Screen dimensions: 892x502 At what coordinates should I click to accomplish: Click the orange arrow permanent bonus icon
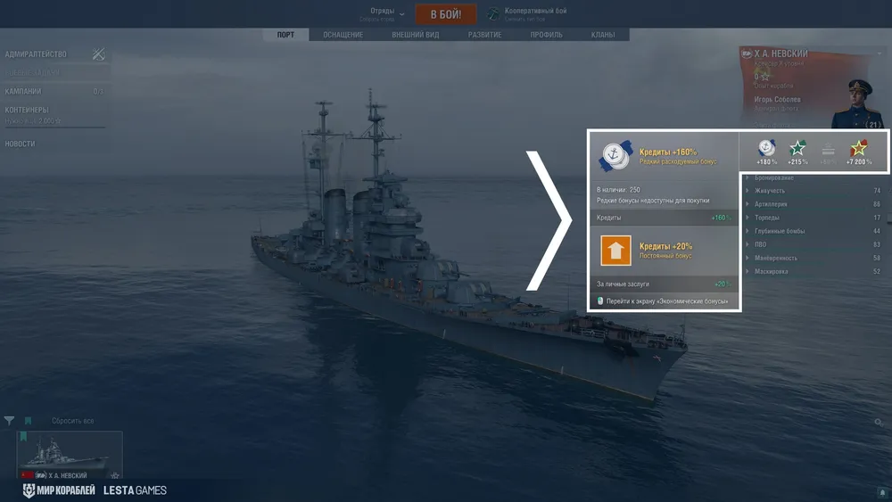[x=615, y=251]
